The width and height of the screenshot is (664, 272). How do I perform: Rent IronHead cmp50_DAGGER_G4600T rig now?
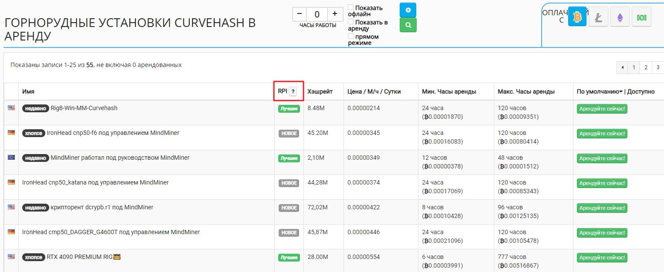[x=602, y=233]
